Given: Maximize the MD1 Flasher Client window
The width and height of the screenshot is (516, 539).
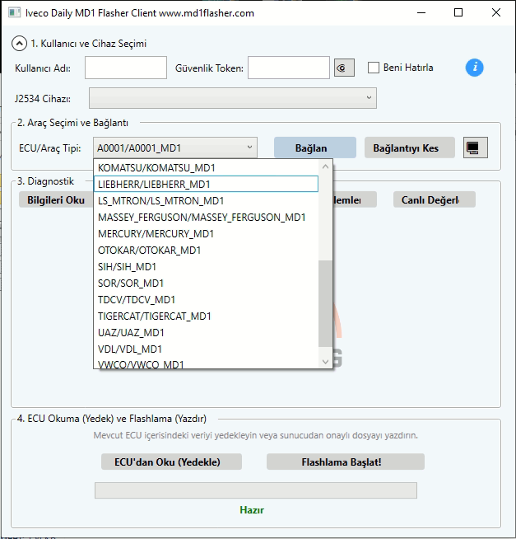Looking at the screenshot, I should (458, 12).
